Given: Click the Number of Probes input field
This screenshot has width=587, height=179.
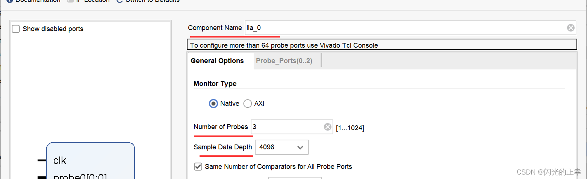Looking at the screenshot, I should click(286, 127).
